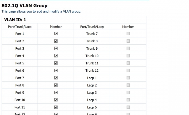Check Trunk 12 member checkbox
This screenshot has height=115, width=189.
click(128, 71)
